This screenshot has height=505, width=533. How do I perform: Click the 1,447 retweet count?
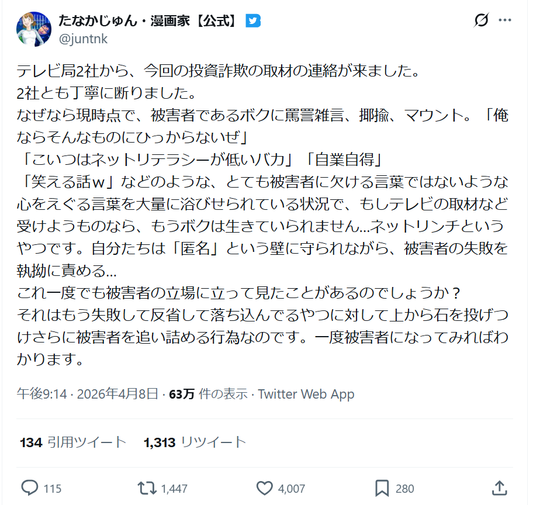(174, 489)
